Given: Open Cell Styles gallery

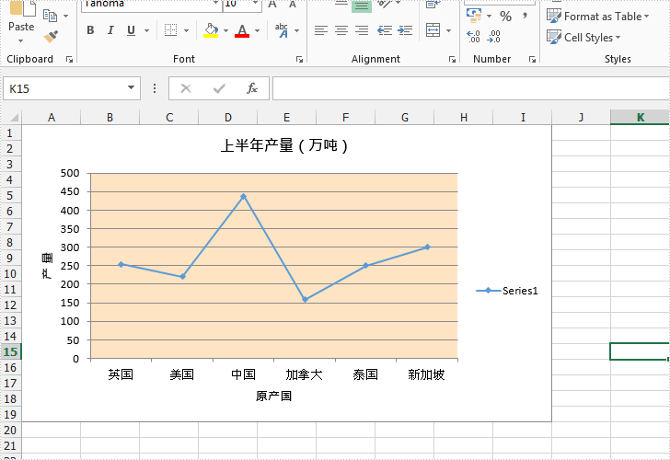Looking at the screenshot, I should 584,38.
